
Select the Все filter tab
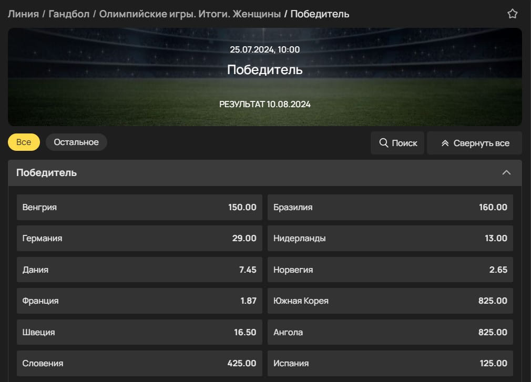(24, 142)
